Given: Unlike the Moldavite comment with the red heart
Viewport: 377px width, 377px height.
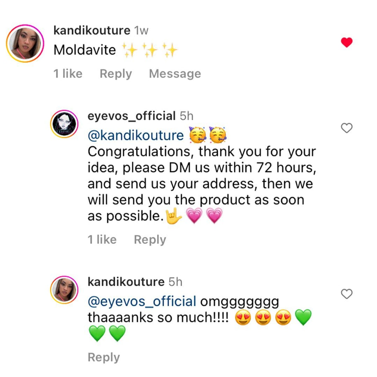Looking at the screenshot, I should click(x=346, y=42).
